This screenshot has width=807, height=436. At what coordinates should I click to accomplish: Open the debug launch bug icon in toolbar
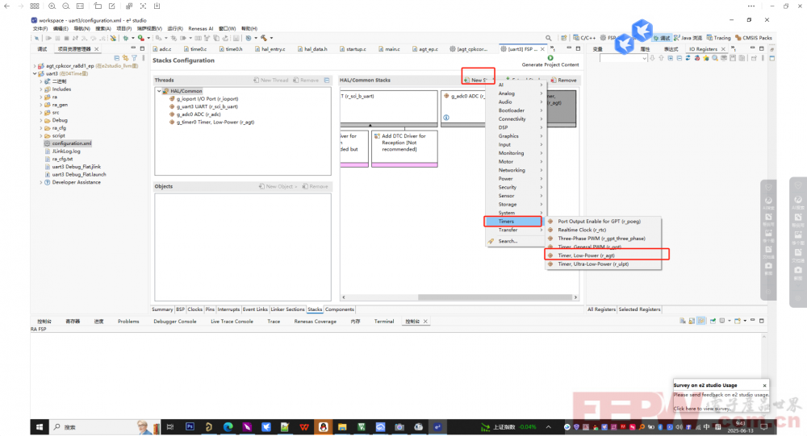[x=126, y=38]
